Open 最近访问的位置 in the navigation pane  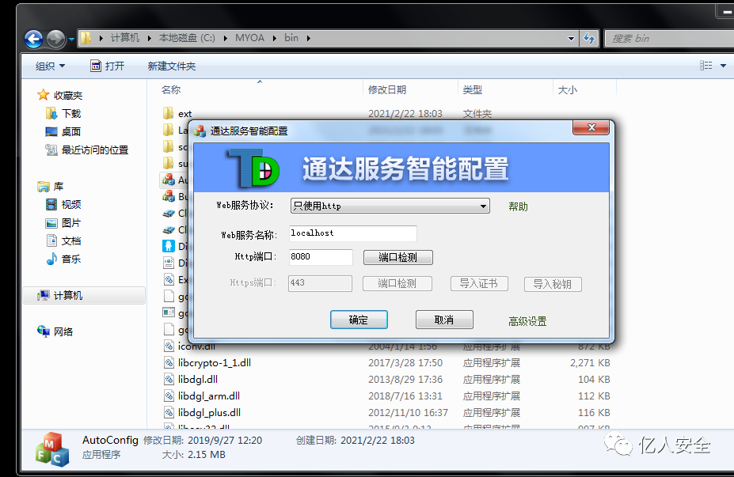[86, 150]
